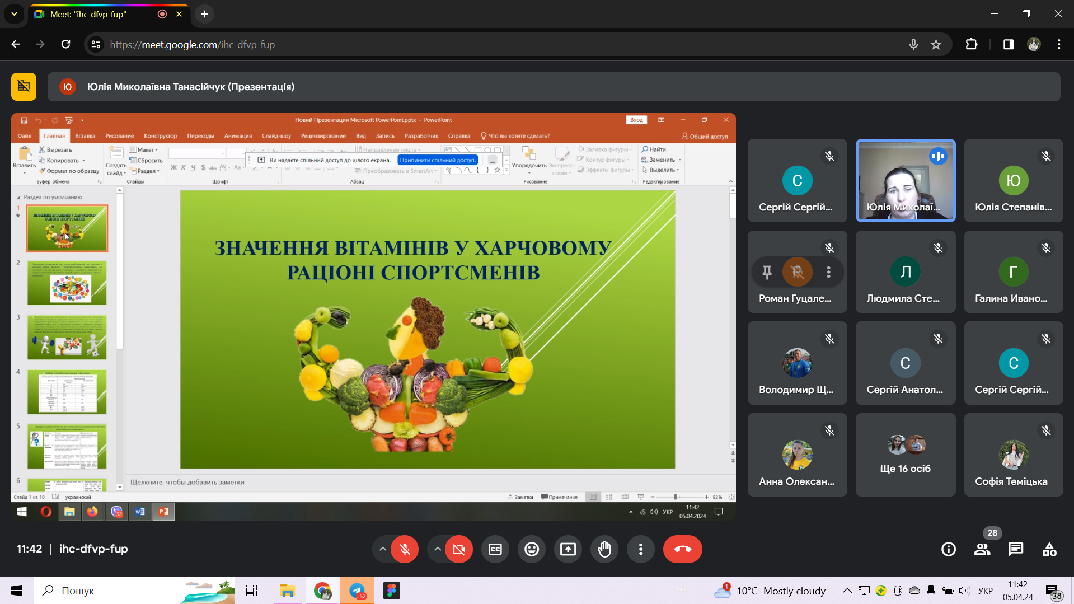Open Конструктор ribbon tab

[x=160, y=136]
